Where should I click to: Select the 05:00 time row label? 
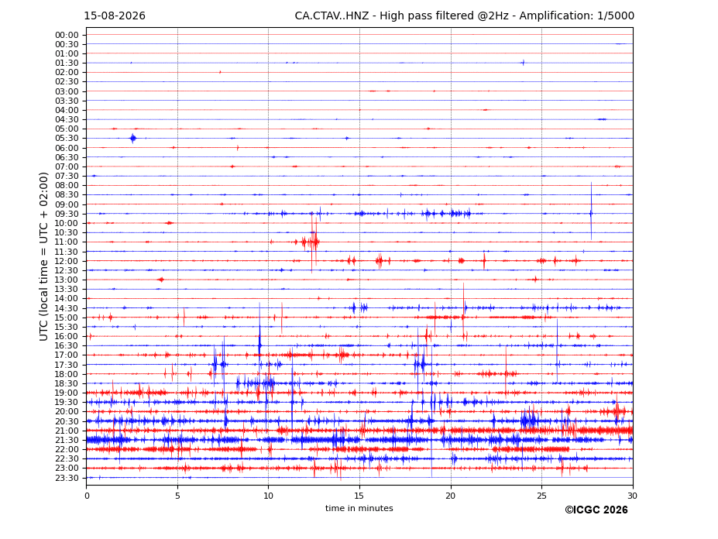coord(67,129)
